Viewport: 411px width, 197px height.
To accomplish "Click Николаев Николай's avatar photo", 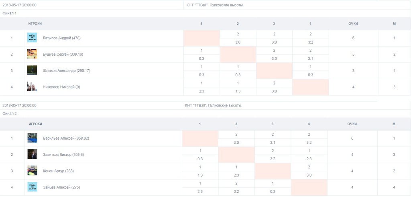I will pyautogui.click(x=32, y=86).
